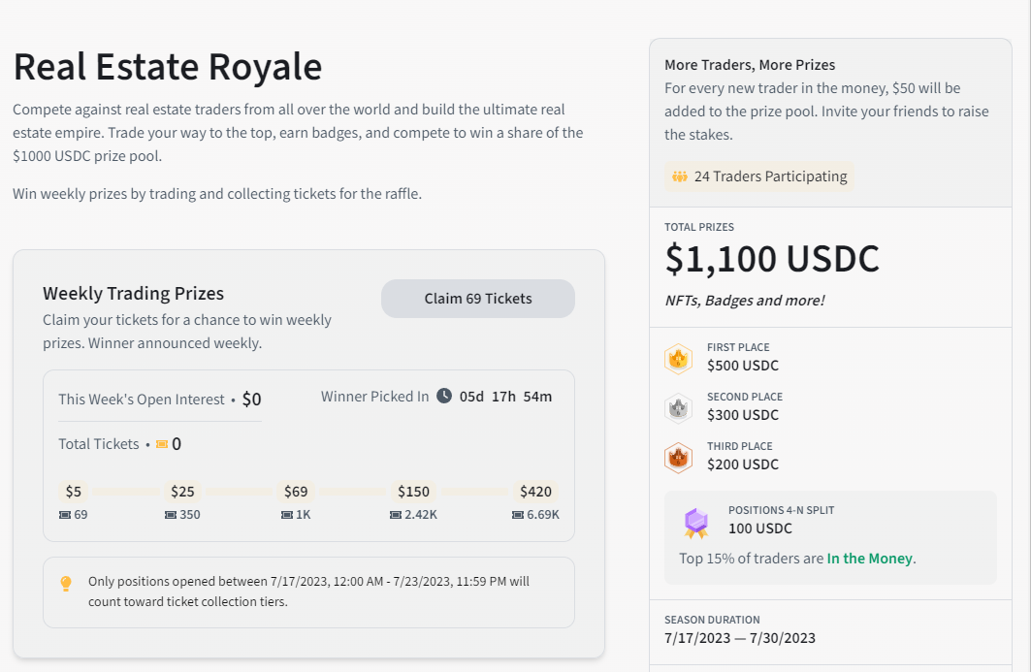Viewport: 1031px width, 672px height.
Task: Click the season duration date range
Action: coord(740,638)
